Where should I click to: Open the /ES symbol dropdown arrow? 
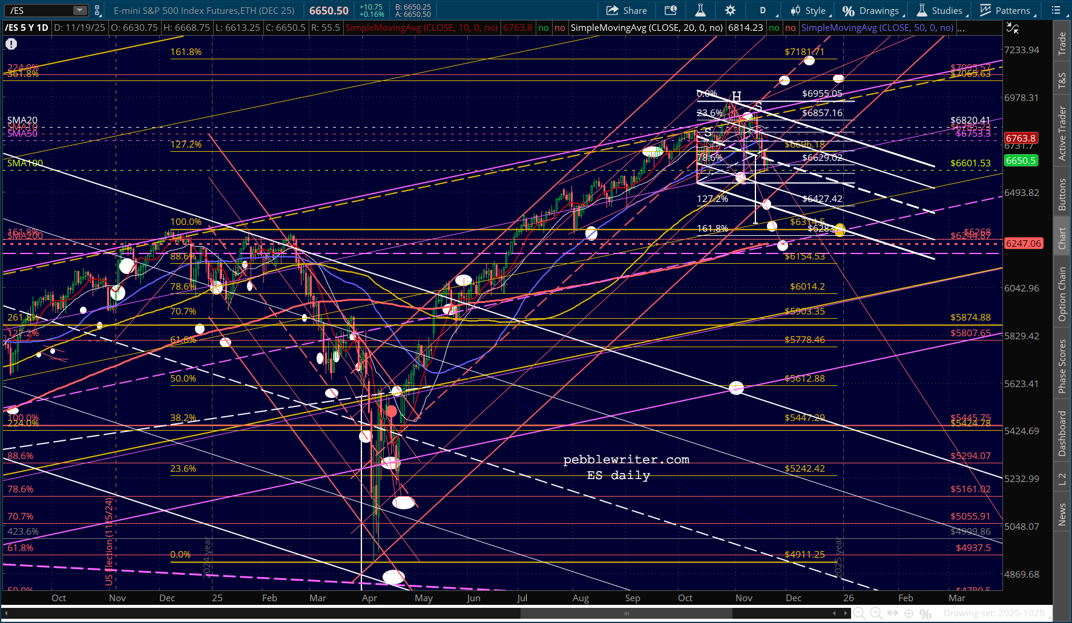[80, 10]
